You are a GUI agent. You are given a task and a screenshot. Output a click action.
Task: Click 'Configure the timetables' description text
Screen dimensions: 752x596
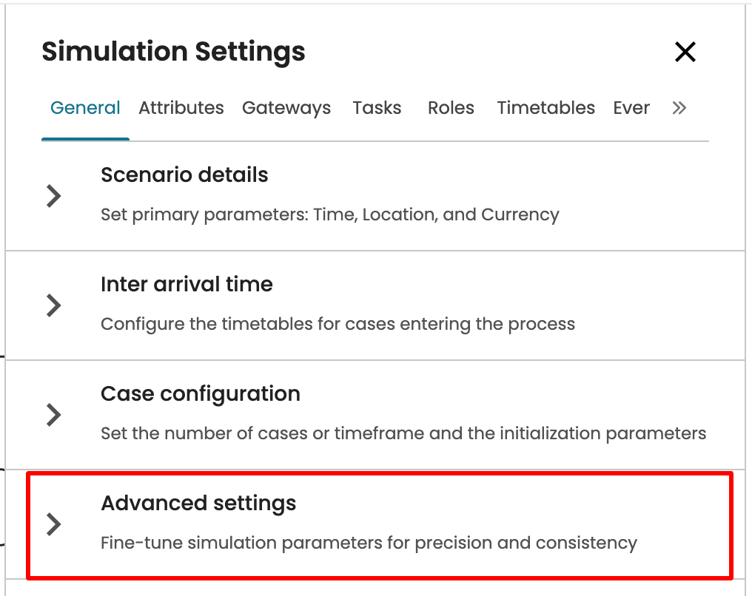pyautogui.click(x=338, y=324)
